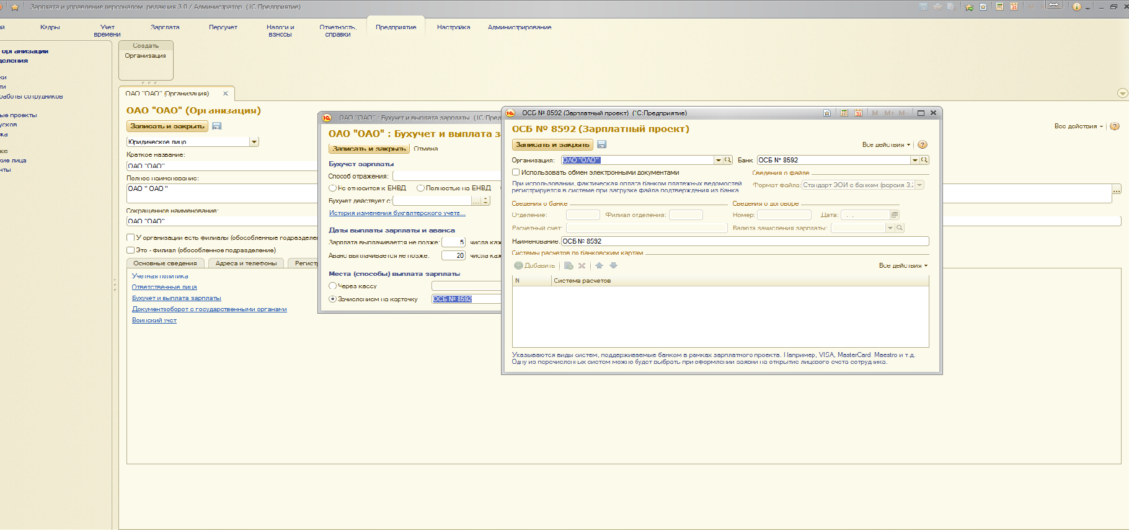The width and height of the screenshot is (1129, 530).
Task: Open Все действия menu above payment systems
Action: 903,265
